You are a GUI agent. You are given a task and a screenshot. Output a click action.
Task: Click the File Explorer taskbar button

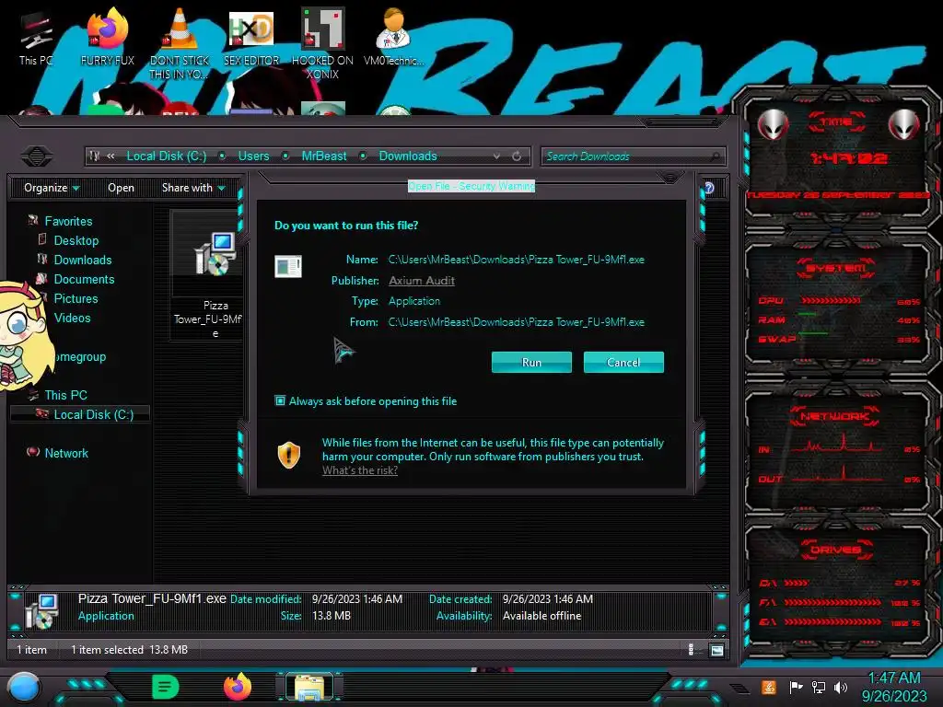coord(309,687)
